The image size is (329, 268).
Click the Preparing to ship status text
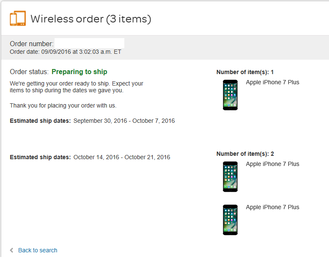coord(80,72)
